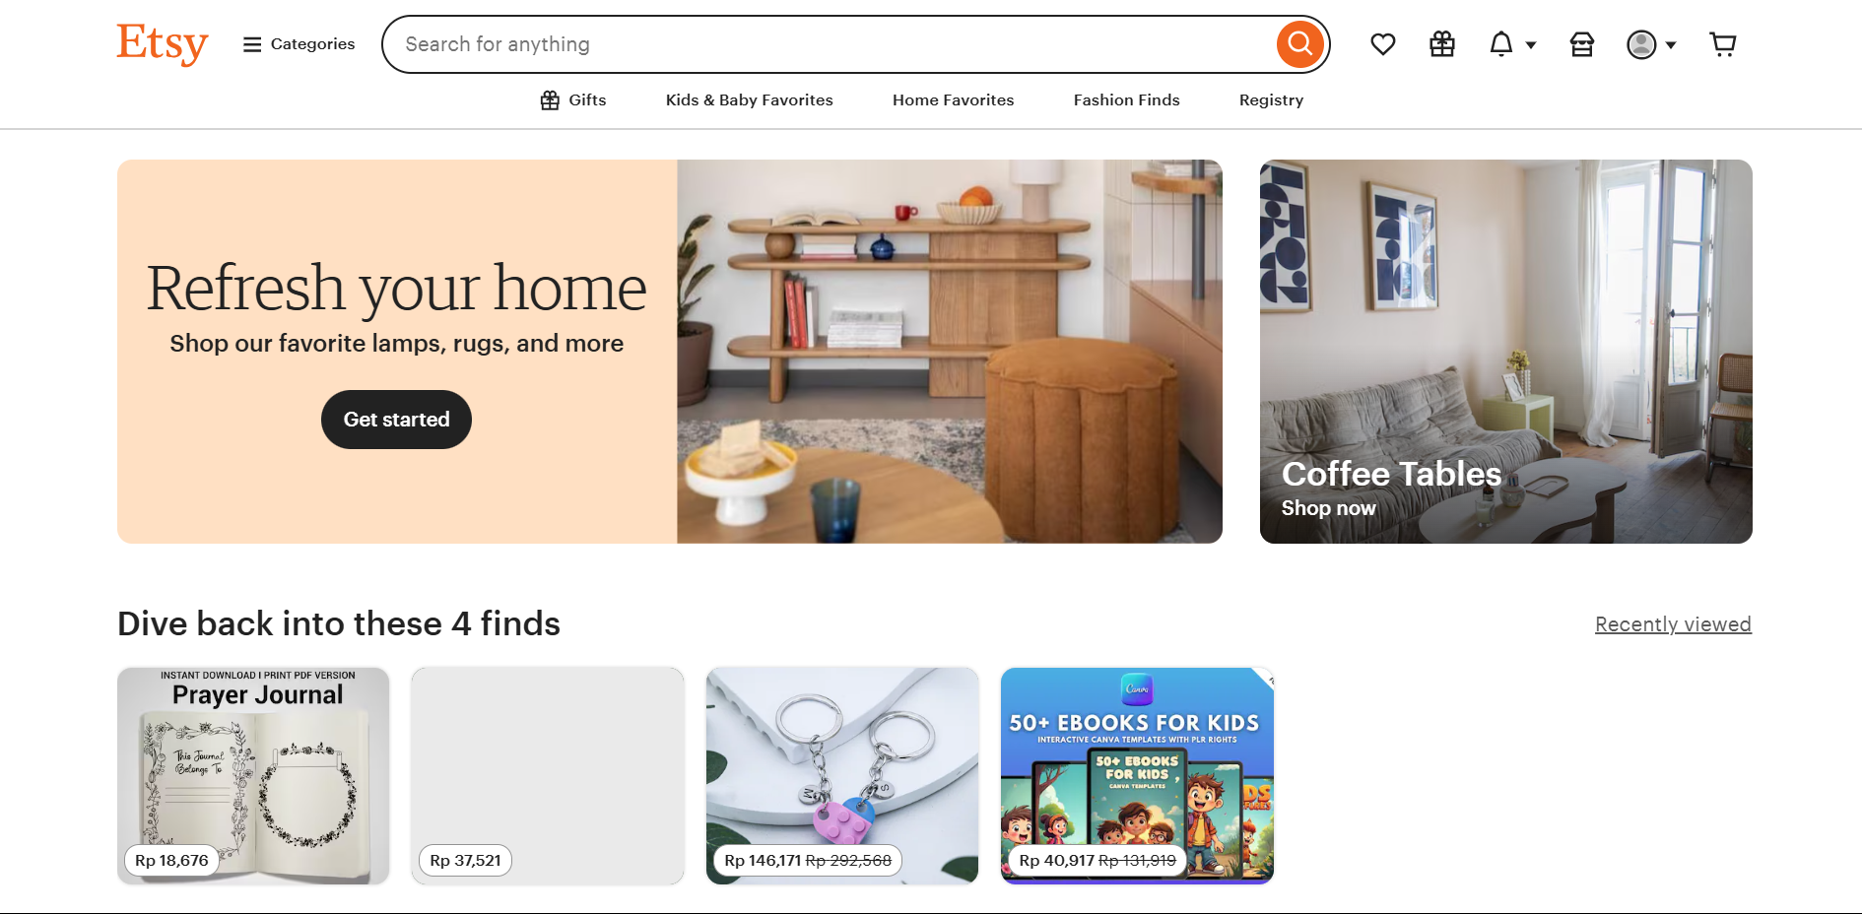This screenshot has height=914, width=1862.
Task: Open the shopping cart icon
Action: tap(1723, 44)
